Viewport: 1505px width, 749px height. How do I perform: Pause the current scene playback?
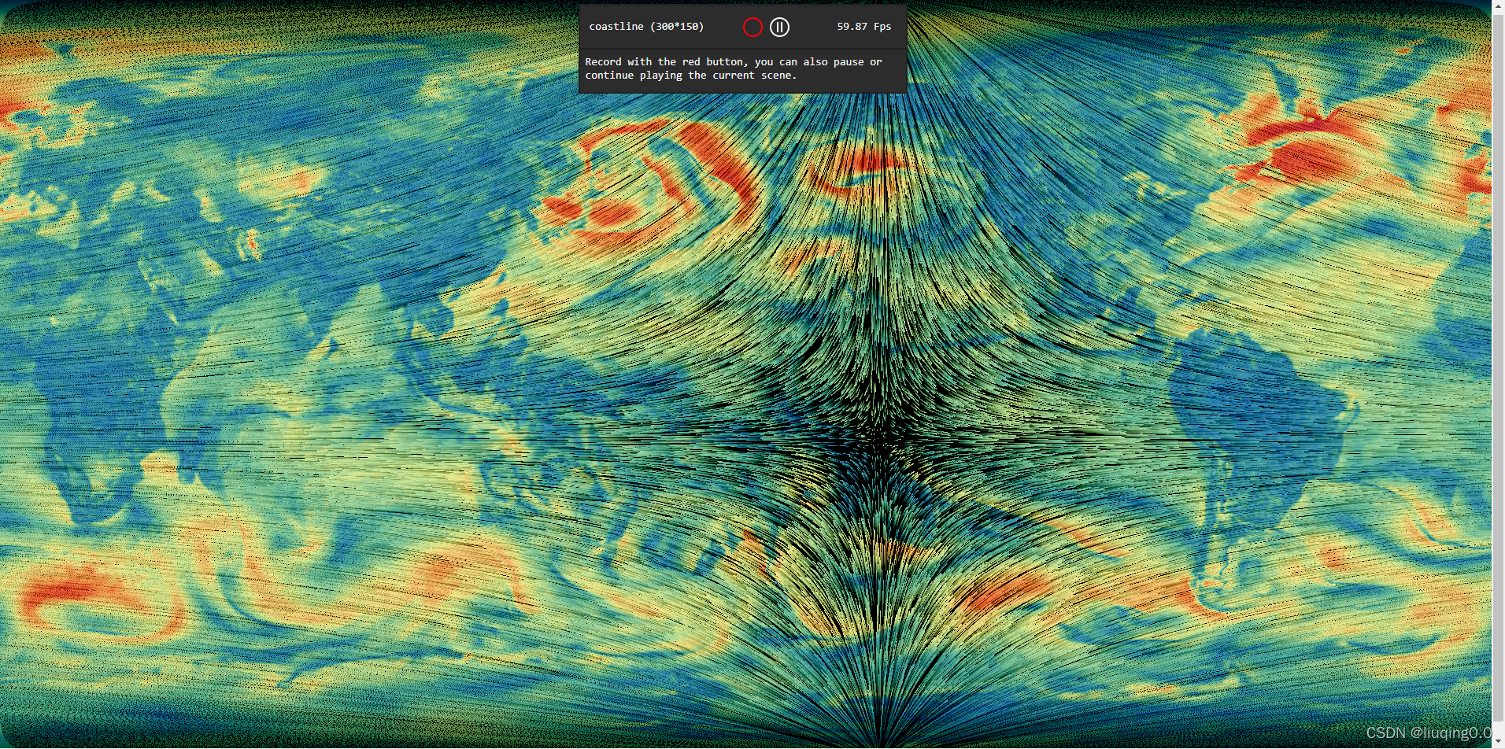[779, 27]
